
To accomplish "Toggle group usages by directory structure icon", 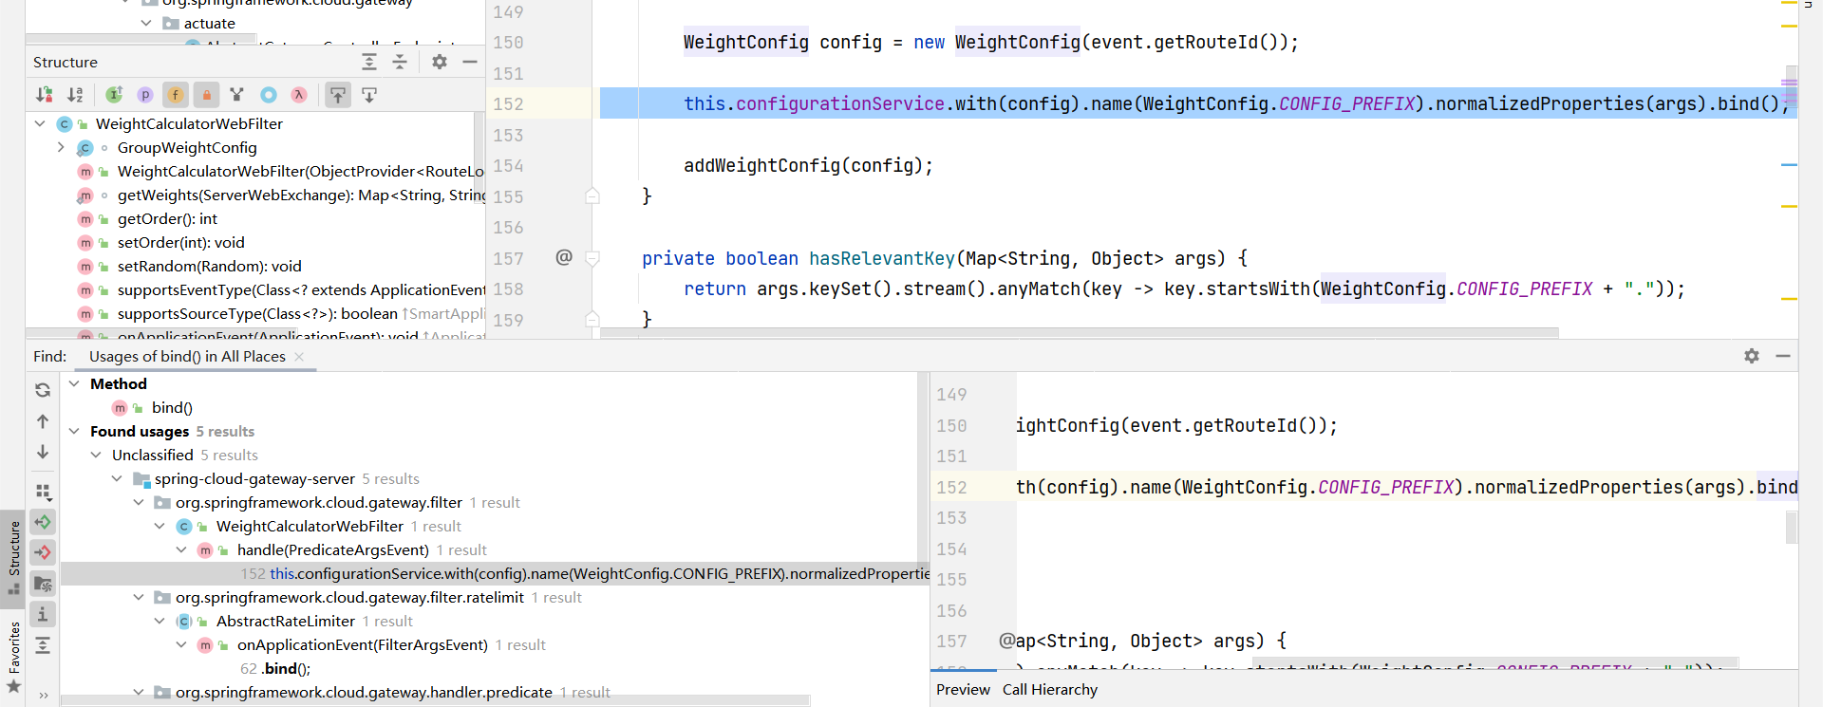I will pos(43,584).
